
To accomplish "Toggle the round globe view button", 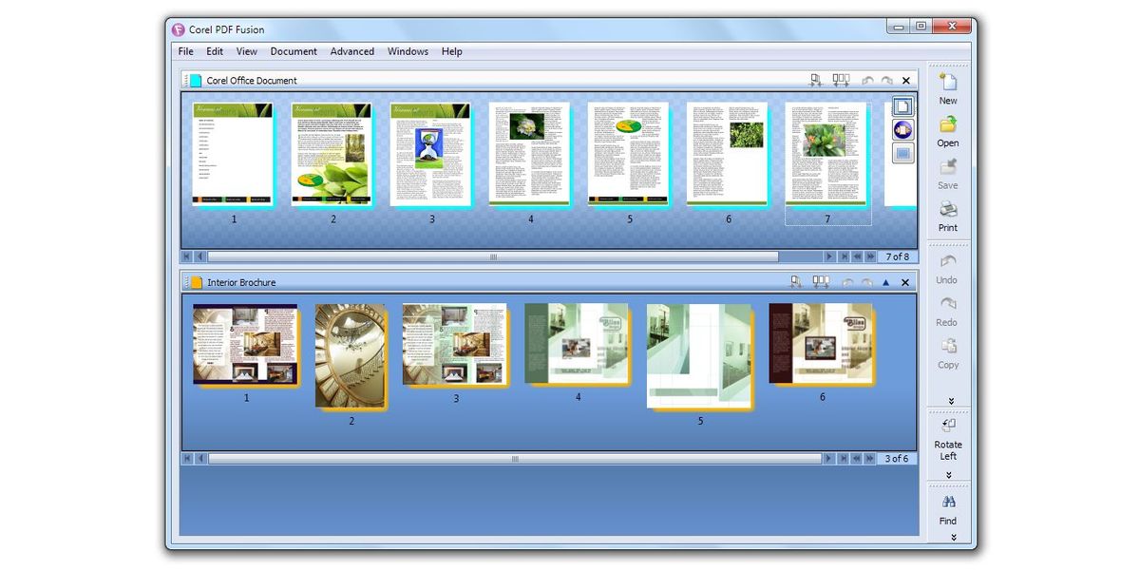I will click(902, 130).
